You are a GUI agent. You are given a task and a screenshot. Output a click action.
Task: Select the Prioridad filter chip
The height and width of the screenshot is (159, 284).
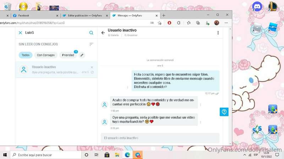click(x=68, y=55)
